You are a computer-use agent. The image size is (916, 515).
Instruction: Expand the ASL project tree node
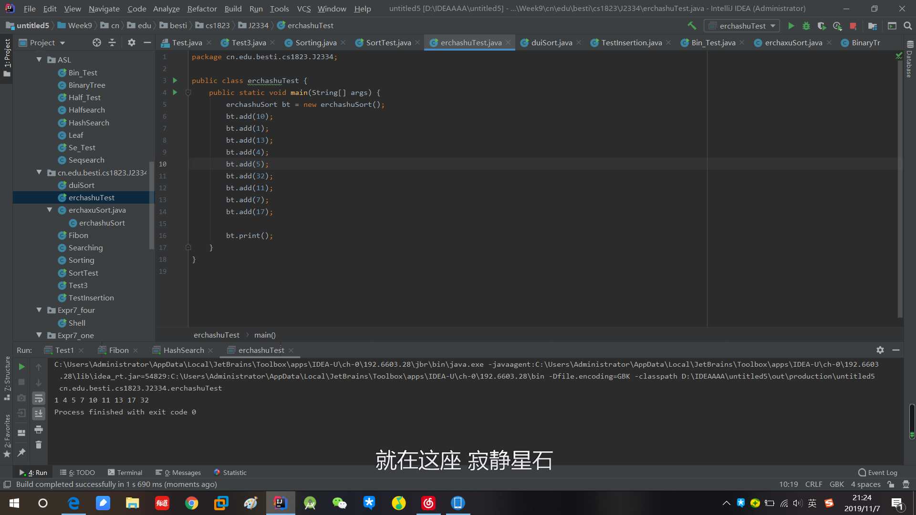[x=40, y=59]
